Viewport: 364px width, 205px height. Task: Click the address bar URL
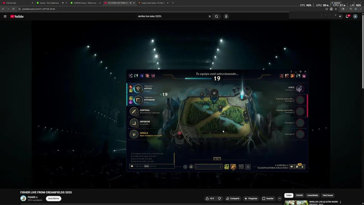pyautogui.click(x=39, y=9)
